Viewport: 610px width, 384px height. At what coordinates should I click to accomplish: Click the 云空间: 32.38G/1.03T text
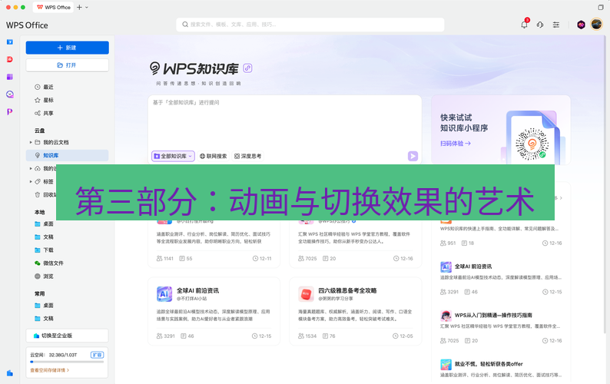[x=53, y=355]
